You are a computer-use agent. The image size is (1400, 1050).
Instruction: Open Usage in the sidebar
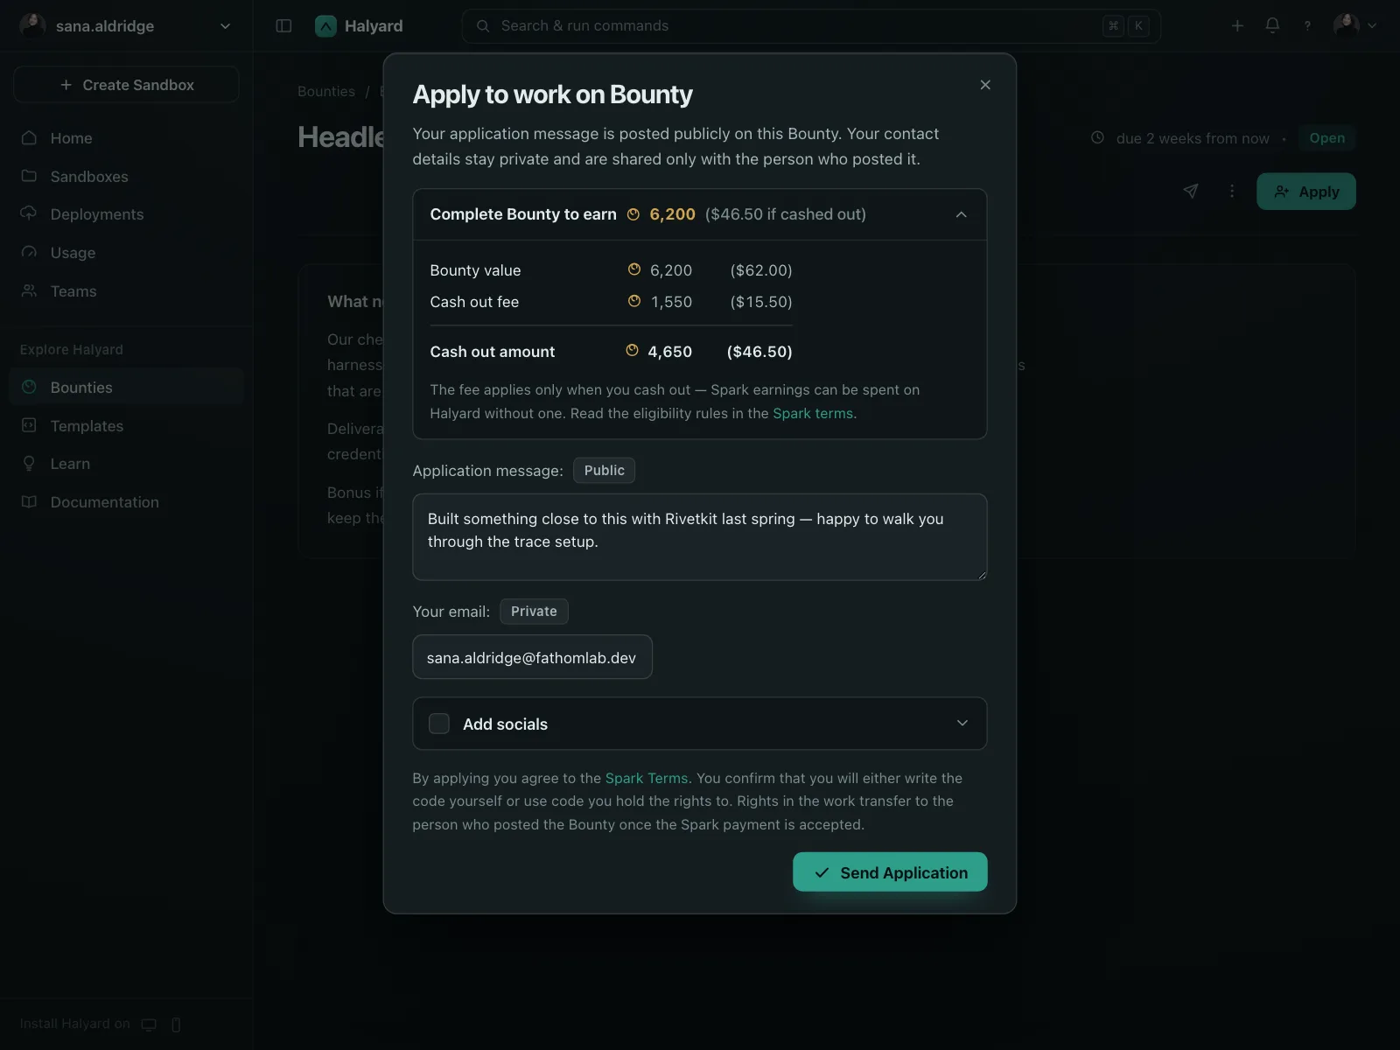pyautogui.click(x=126, y=253)
